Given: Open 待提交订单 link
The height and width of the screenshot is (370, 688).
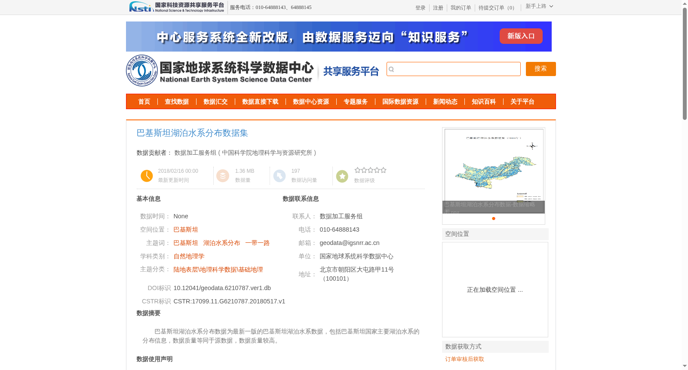Looking at the screenshot, I should pos(498,8).
